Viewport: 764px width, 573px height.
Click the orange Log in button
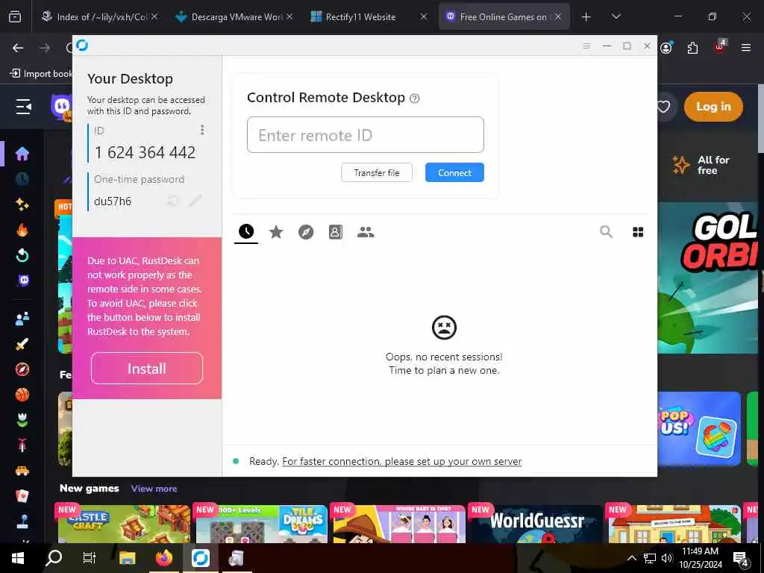713,107
